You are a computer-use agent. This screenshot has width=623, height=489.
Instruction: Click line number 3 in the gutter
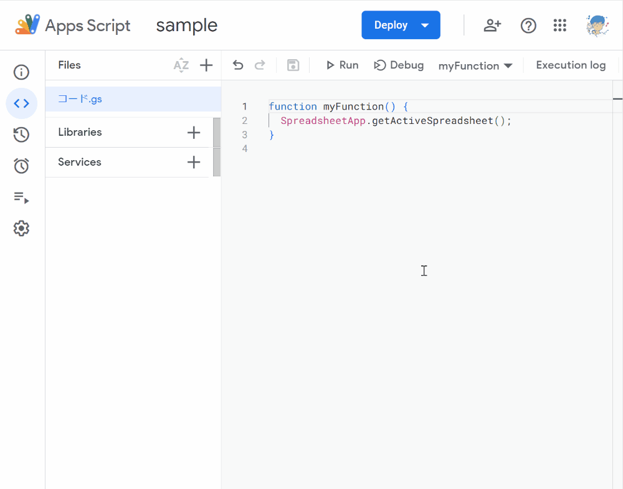pyautogui.click(x=245, y=135)
